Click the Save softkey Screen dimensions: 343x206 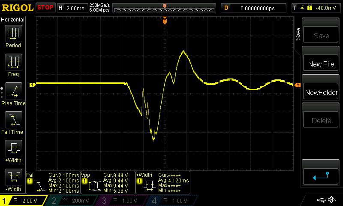click(x=321, y=35)
